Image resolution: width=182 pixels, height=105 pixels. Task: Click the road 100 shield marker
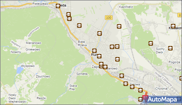(x=109, y=18)
